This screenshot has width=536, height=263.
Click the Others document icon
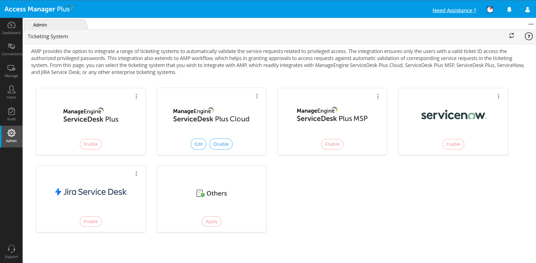coord(200,193)
